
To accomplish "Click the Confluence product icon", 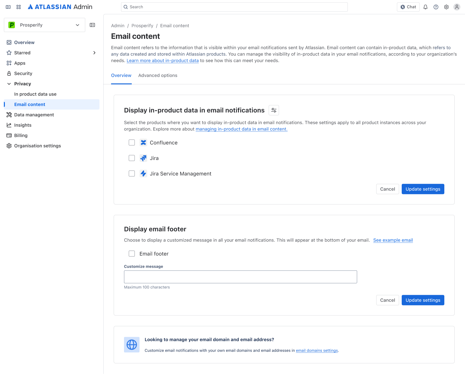I will point(143,142).
